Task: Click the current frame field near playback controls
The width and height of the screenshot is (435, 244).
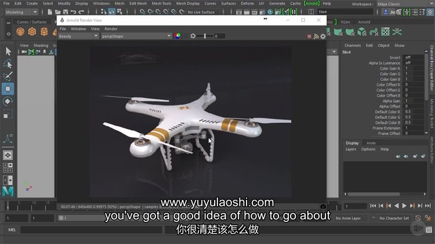Action: [x=356, y=206]
